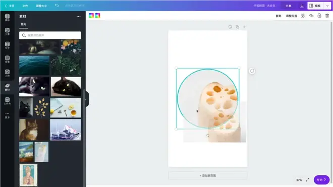Select the dark cat-on-blanket photo thumbnail
Image resolution: width=333 pixels, height=187 pixels.
click(x=39, y=47)
